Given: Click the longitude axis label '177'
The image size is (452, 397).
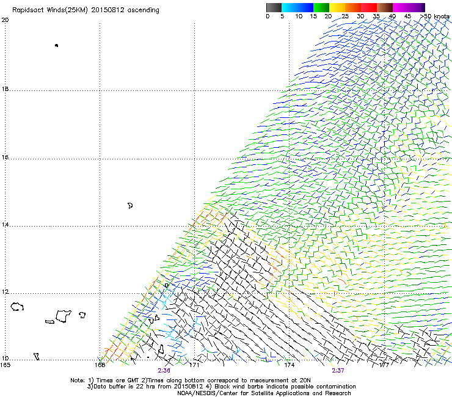Looking at the screenshot, I should [384, 365].
